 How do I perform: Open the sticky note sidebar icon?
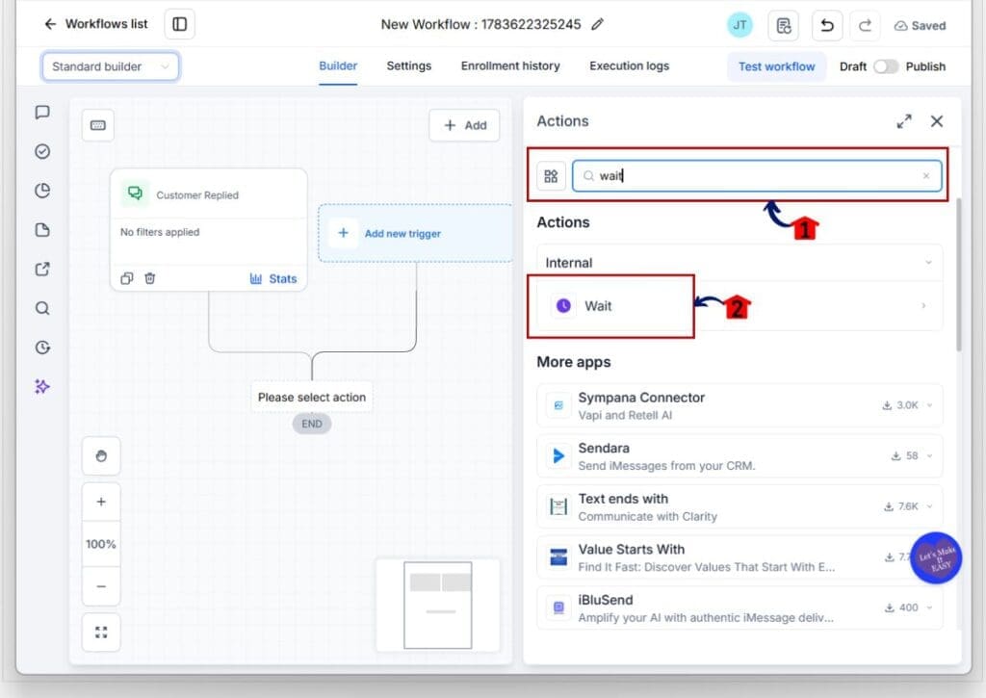point(42,230)
